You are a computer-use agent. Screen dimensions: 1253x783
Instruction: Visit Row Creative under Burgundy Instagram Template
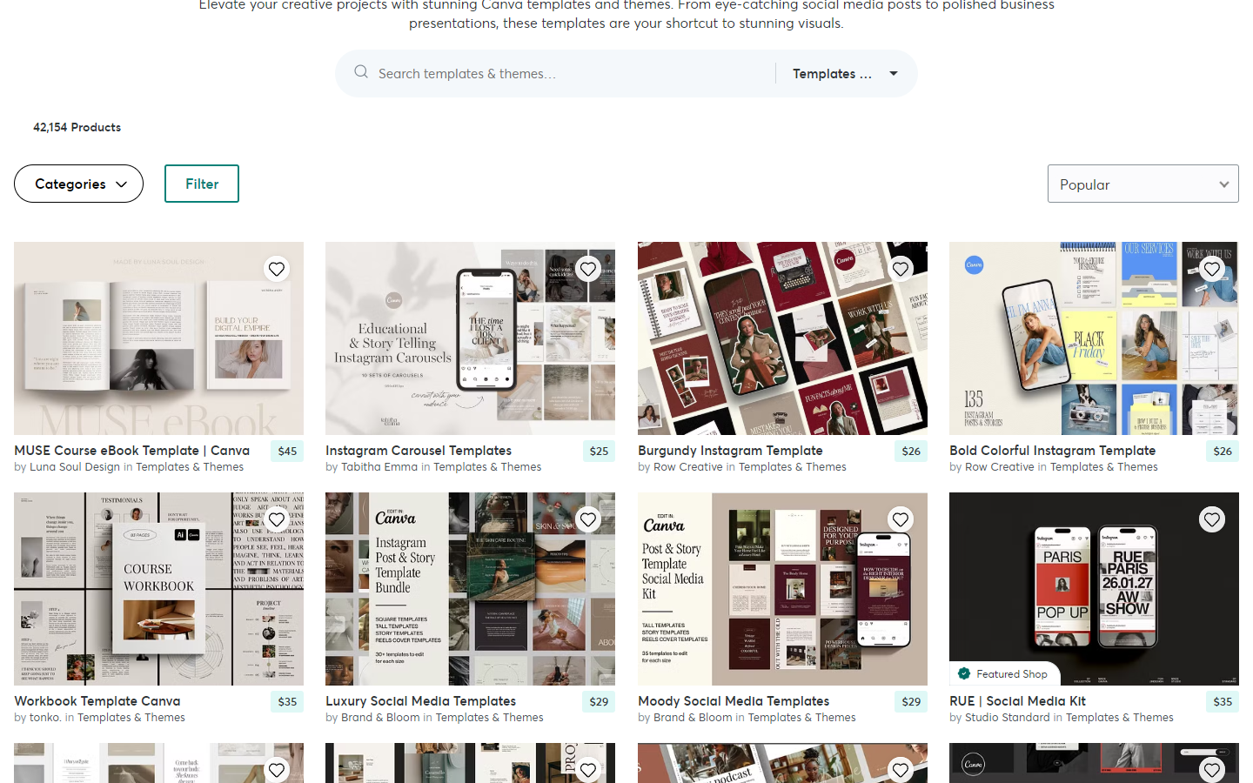[x=688, y=467]
